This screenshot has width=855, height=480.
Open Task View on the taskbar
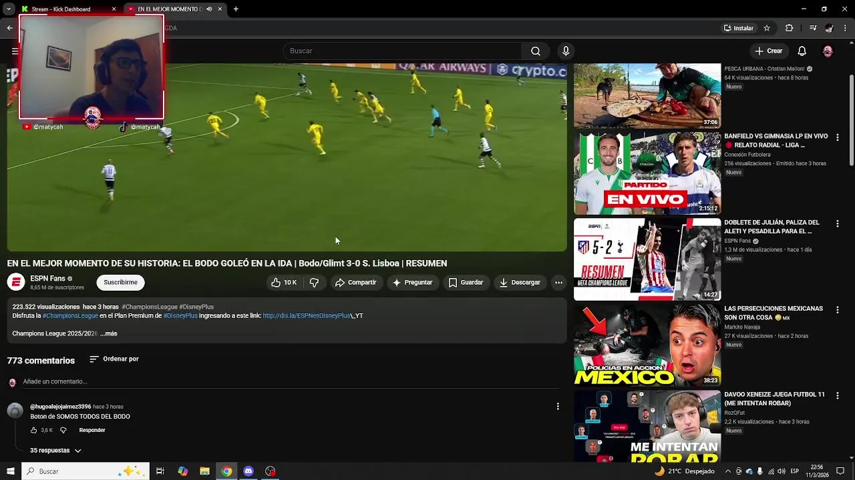click(160, 471)
